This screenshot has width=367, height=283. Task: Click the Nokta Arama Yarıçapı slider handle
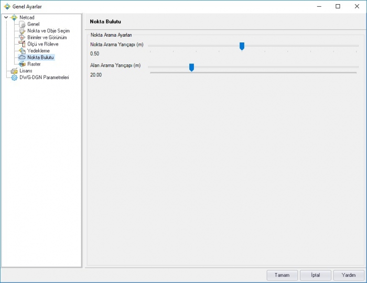[242, 46]
